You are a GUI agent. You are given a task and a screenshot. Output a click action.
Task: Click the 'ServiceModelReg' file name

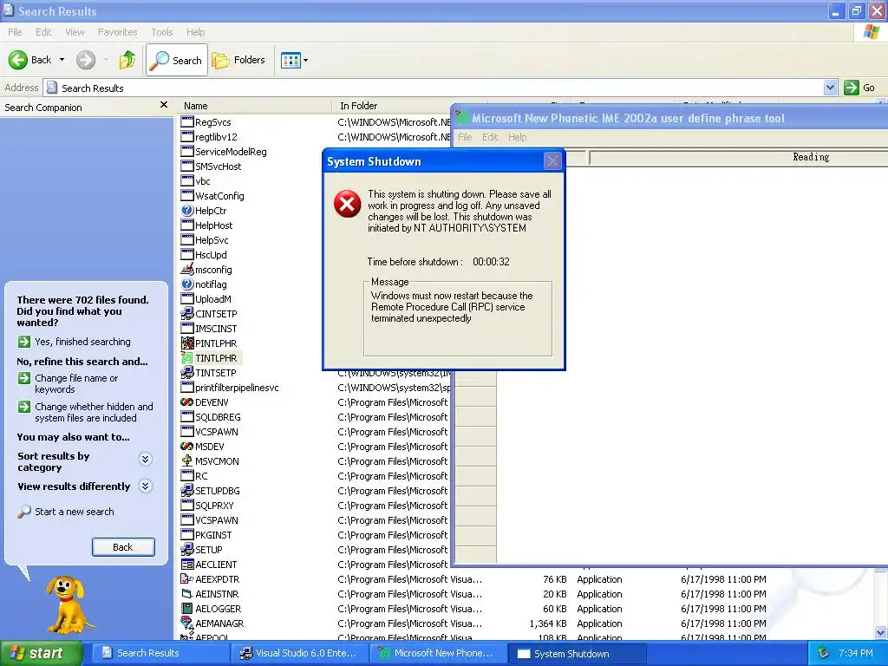231,151
